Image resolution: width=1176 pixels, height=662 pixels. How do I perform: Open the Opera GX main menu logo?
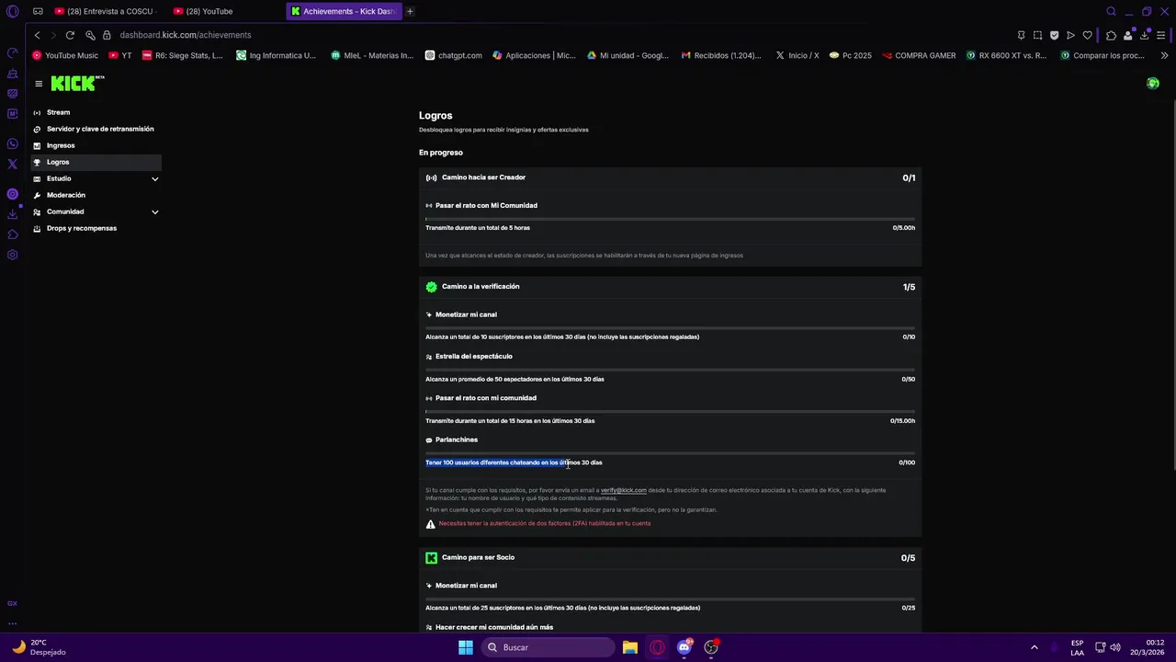click(12, 11)
